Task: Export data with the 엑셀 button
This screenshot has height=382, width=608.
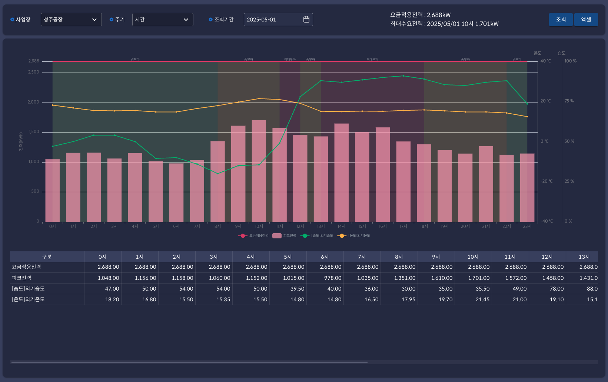Action: click(586, 20)
